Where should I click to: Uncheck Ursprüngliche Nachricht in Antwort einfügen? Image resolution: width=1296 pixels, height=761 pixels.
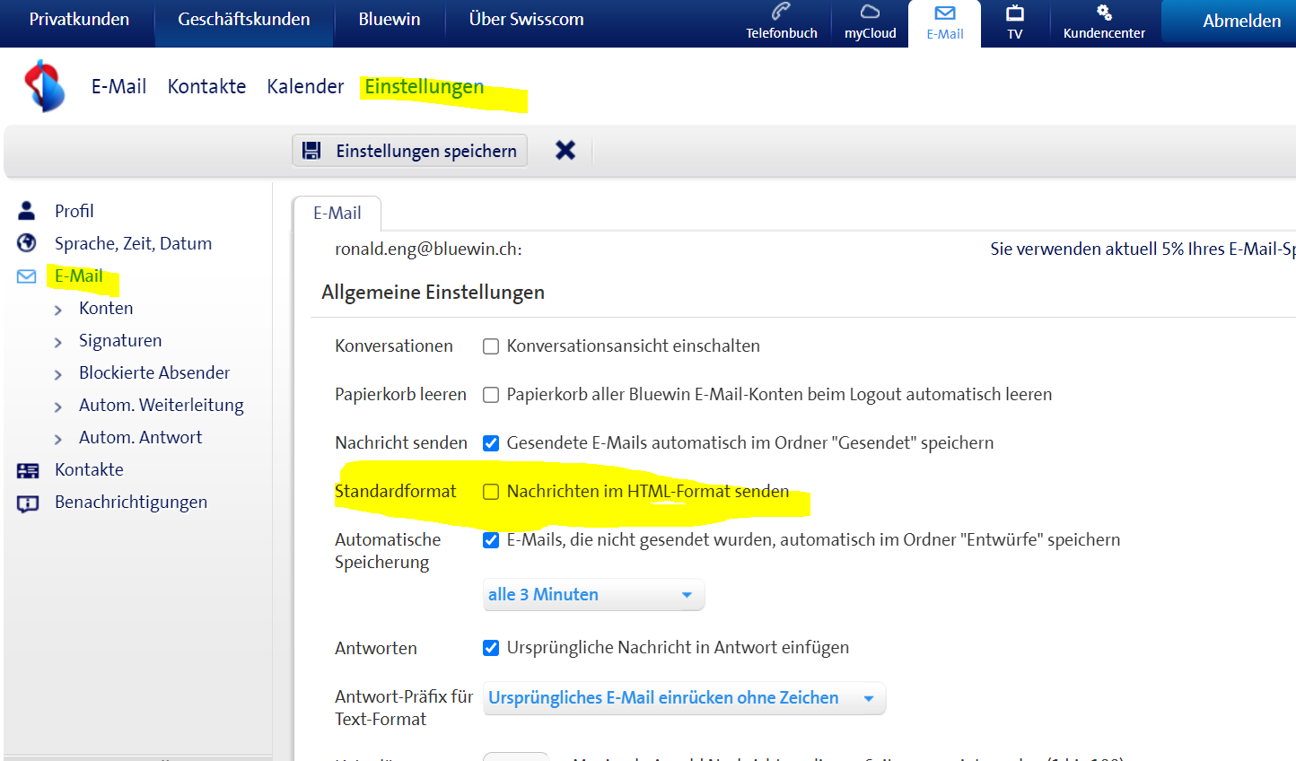[491, 648]
